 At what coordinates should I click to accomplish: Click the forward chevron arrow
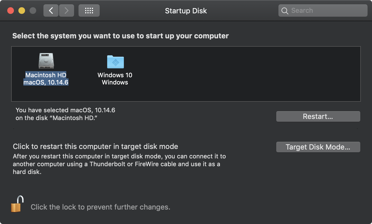pos(66,11)
